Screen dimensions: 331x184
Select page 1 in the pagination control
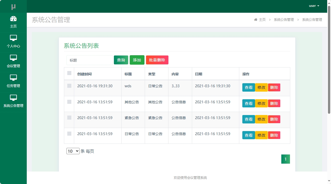285,159
